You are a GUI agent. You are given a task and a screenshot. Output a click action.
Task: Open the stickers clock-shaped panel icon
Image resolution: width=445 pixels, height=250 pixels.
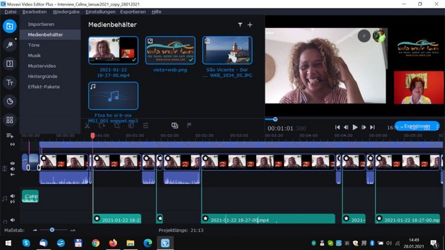(10, 101)
